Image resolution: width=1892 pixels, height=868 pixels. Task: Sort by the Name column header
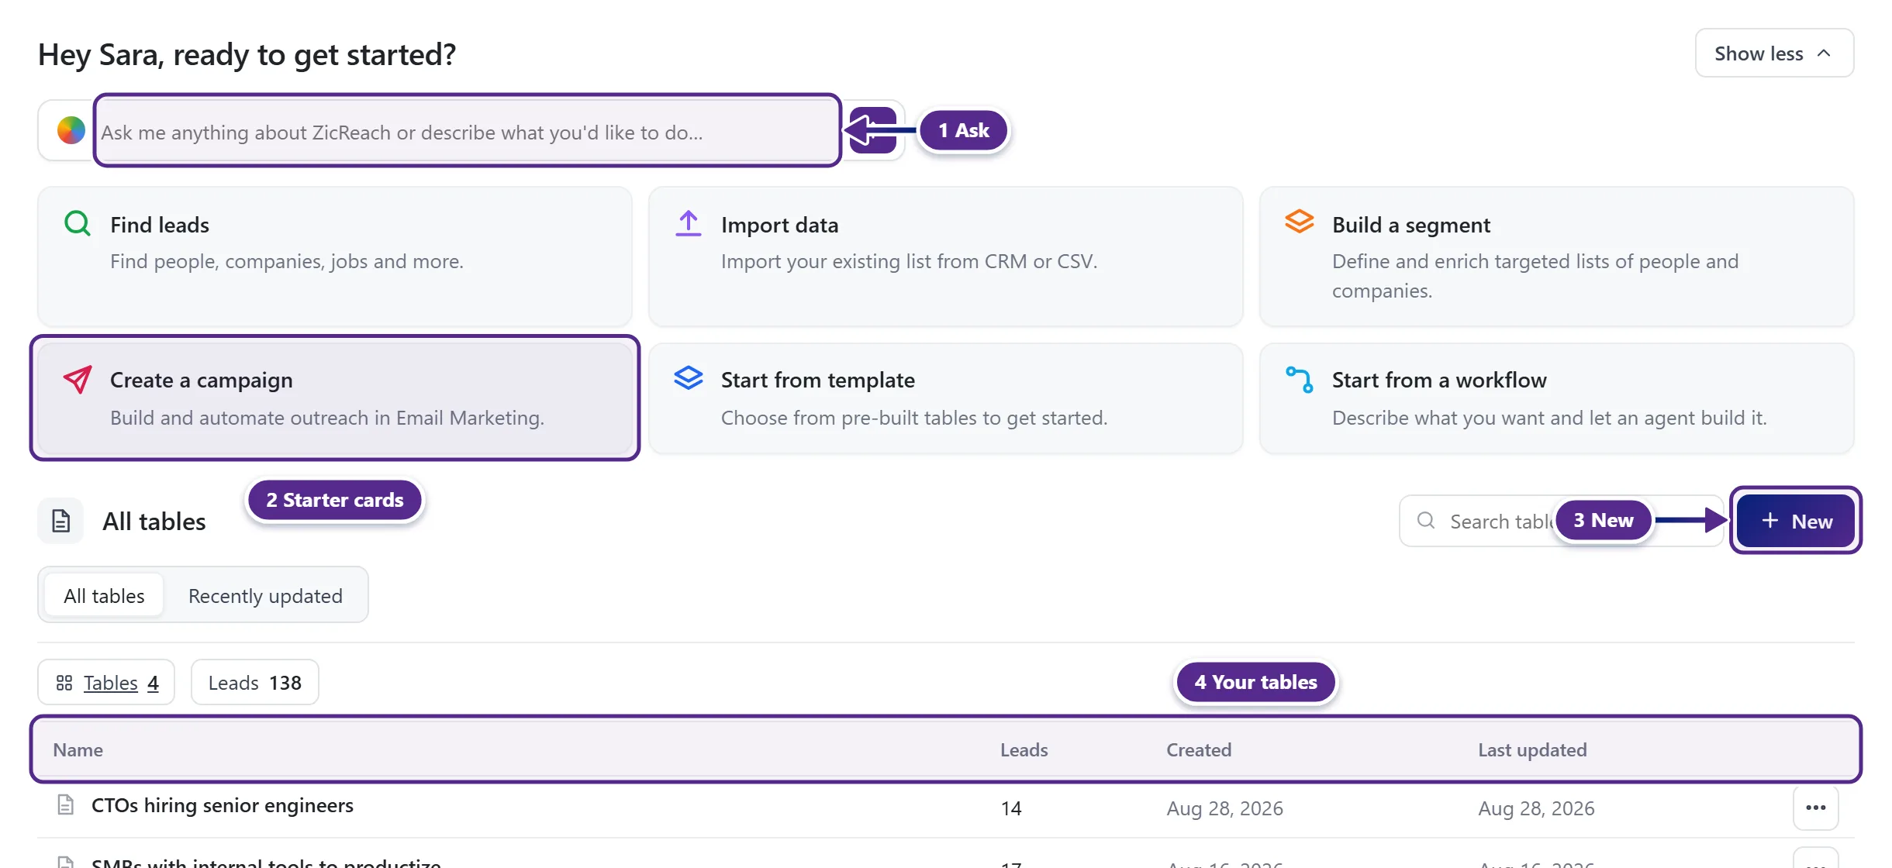(78, 749)
